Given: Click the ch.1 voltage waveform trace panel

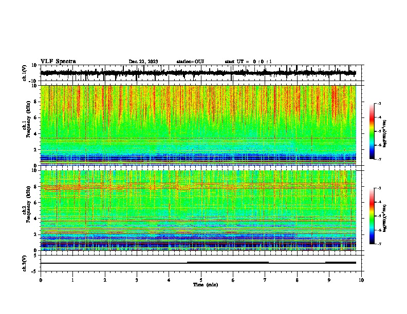Looking at the screenshot, I should coord(201,73).
